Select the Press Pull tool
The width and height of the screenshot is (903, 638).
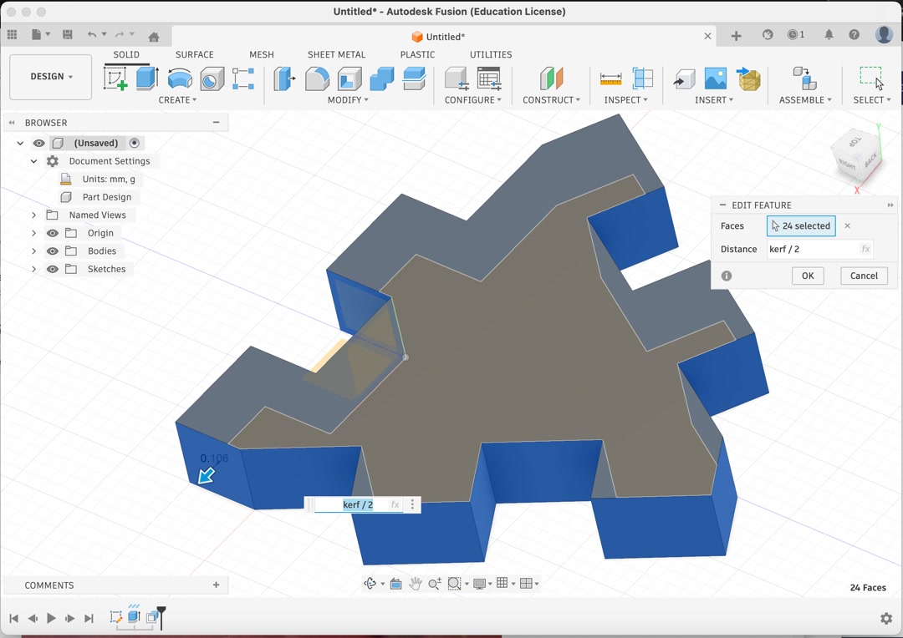[284, 78]
